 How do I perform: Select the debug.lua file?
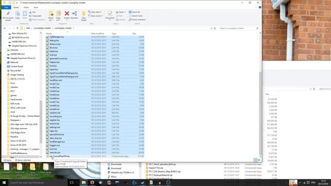[54, 40]
